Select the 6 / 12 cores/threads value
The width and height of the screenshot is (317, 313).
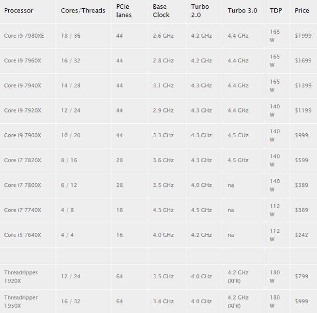69,185
